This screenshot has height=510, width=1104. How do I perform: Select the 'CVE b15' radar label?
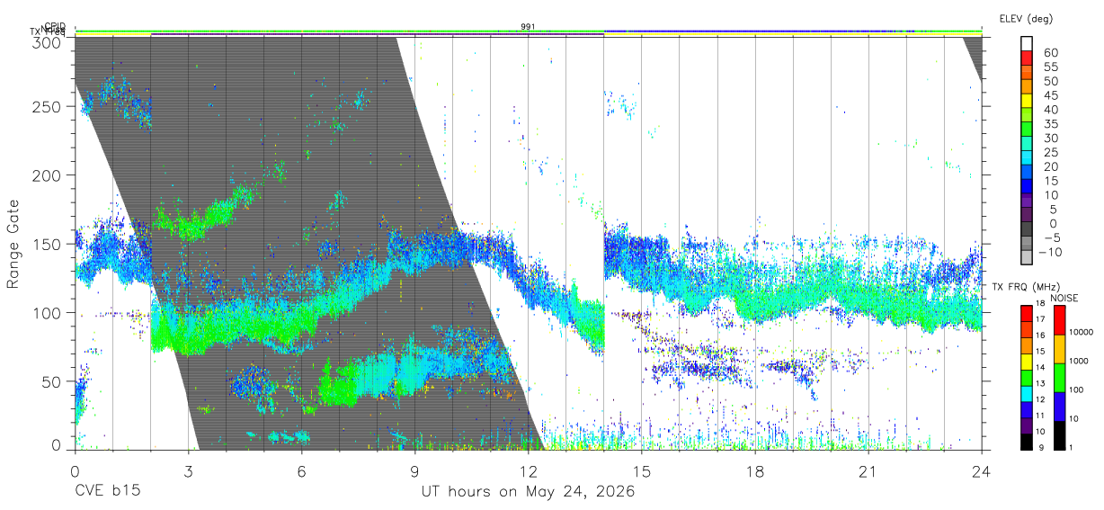(x=107, y=492)
